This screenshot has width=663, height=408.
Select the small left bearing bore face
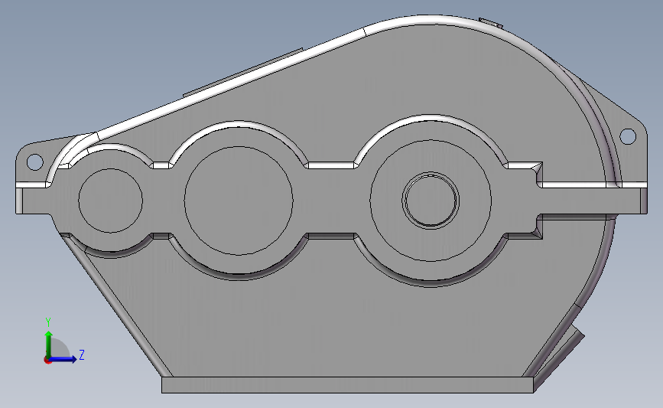tap(110, 201)
